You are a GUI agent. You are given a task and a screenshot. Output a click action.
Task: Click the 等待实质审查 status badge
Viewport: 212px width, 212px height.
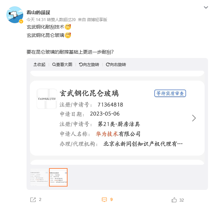[170, 93]
